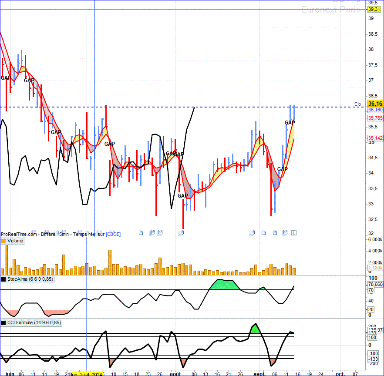Open the stacked news icon at July 24
Viewport: 384px width, 376px height.
pyautogui.click(x=152, y=232)
